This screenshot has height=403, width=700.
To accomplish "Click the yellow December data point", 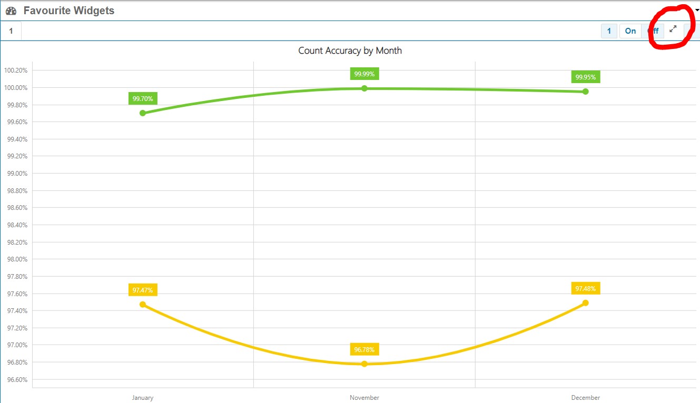I will tap(586, 303).
